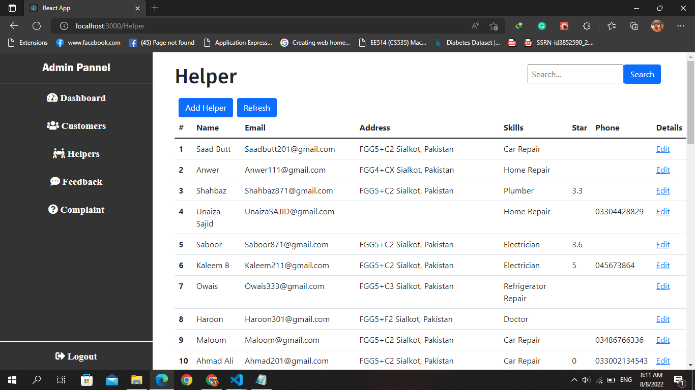The height and width of the screenshot is (390, 695).
Task: Reload the page with the refresh icon
Action: (37, 26)
